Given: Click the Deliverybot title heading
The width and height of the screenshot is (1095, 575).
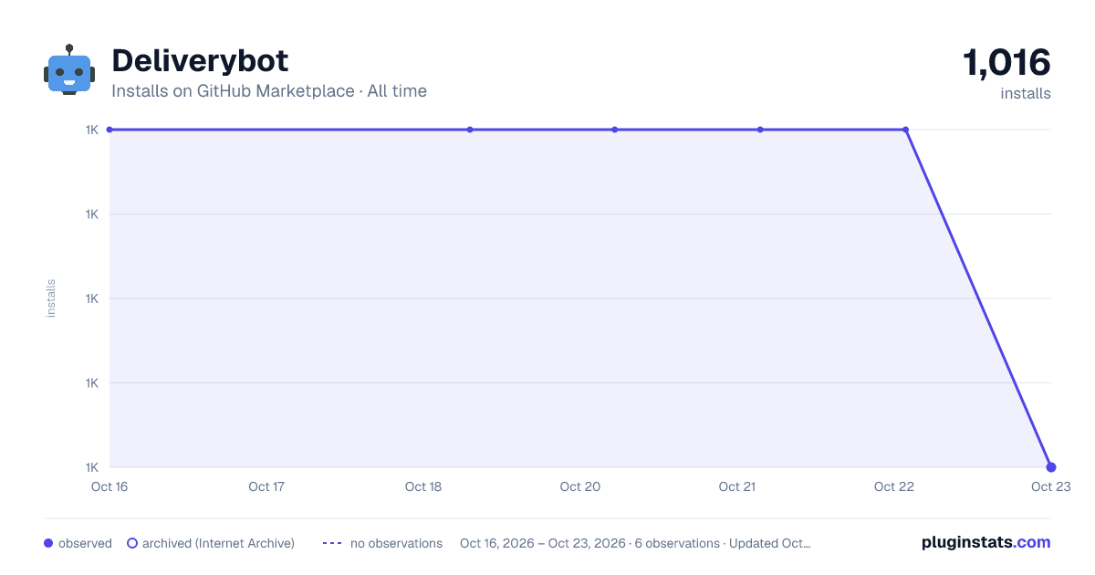Looking at the screenshot, I should click(x=200, y=61).
